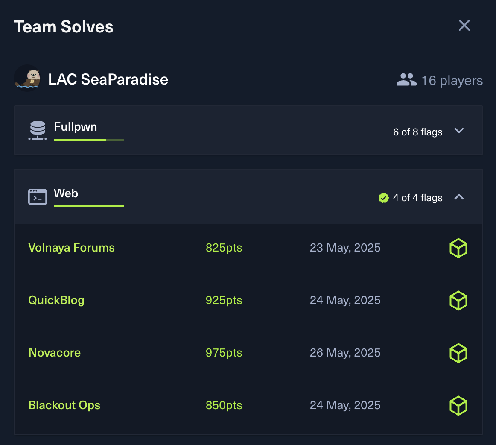Screen dimensions: 496x445
Task: Click the cube icon in Novacore row
Action: [458, 353]
